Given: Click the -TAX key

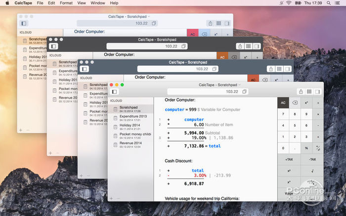Looking at the screenshot, I should point(312,159).
